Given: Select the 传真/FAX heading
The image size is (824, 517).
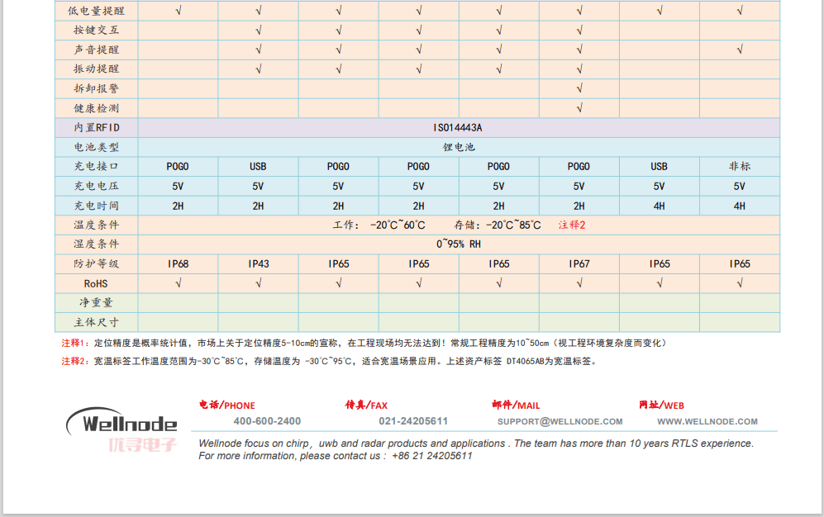Looking at the screenshot, I should click(x=366, y=405).
